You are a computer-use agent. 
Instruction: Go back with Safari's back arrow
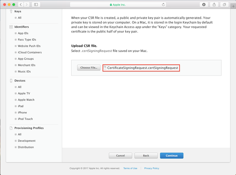(x=21, y=4)
